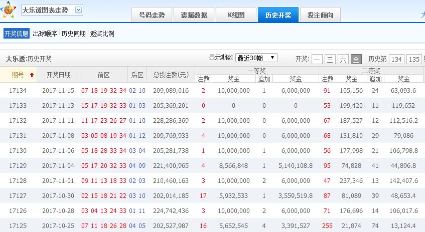Click additional prize 3,559,519.8

tap(296, 196)
